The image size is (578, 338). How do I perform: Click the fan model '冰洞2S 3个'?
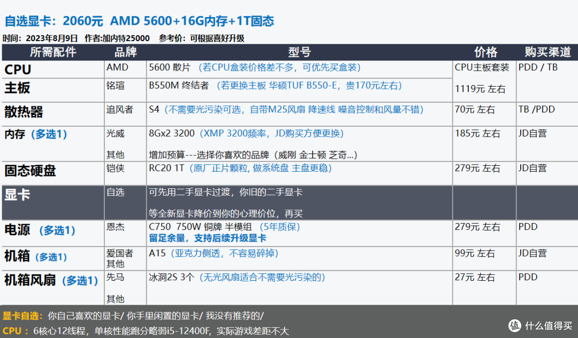(x=171, y=277)
